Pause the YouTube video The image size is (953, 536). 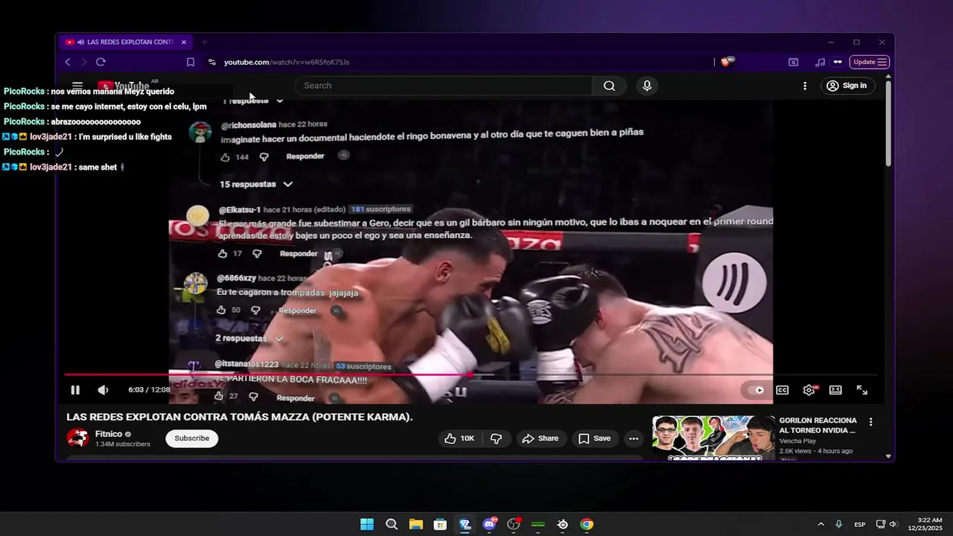(x=75, y=390)
